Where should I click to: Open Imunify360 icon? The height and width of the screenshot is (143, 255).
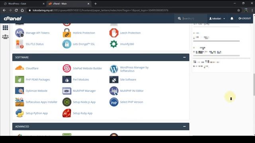coord(114,44)
